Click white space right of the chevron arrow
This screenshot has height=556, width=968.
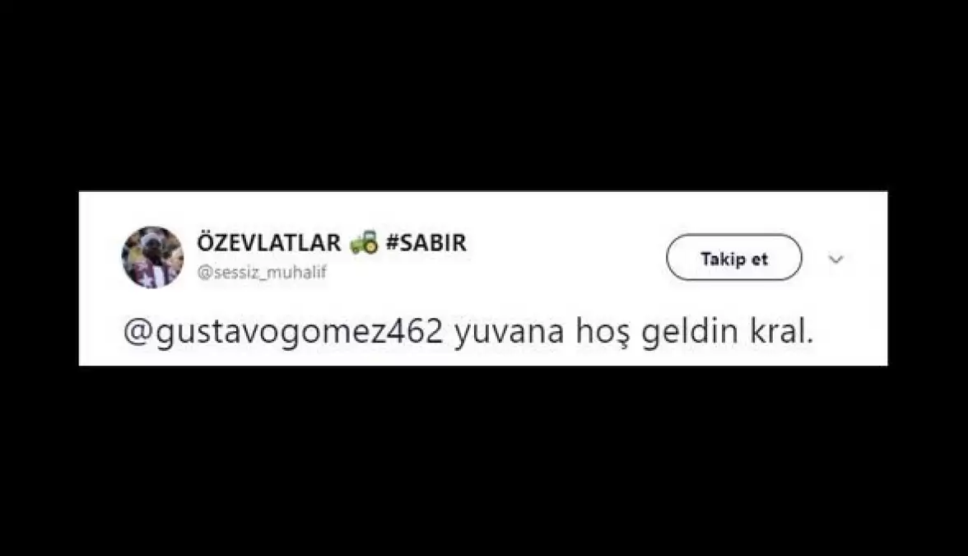click(x=868, y=259)
